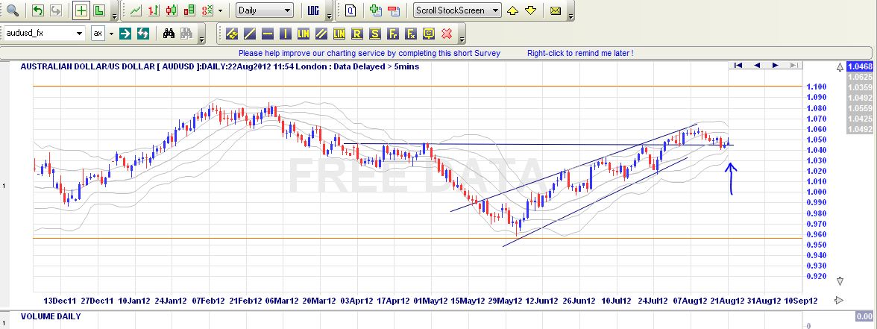Click the yellow up arrow

[x=512, y=10]
